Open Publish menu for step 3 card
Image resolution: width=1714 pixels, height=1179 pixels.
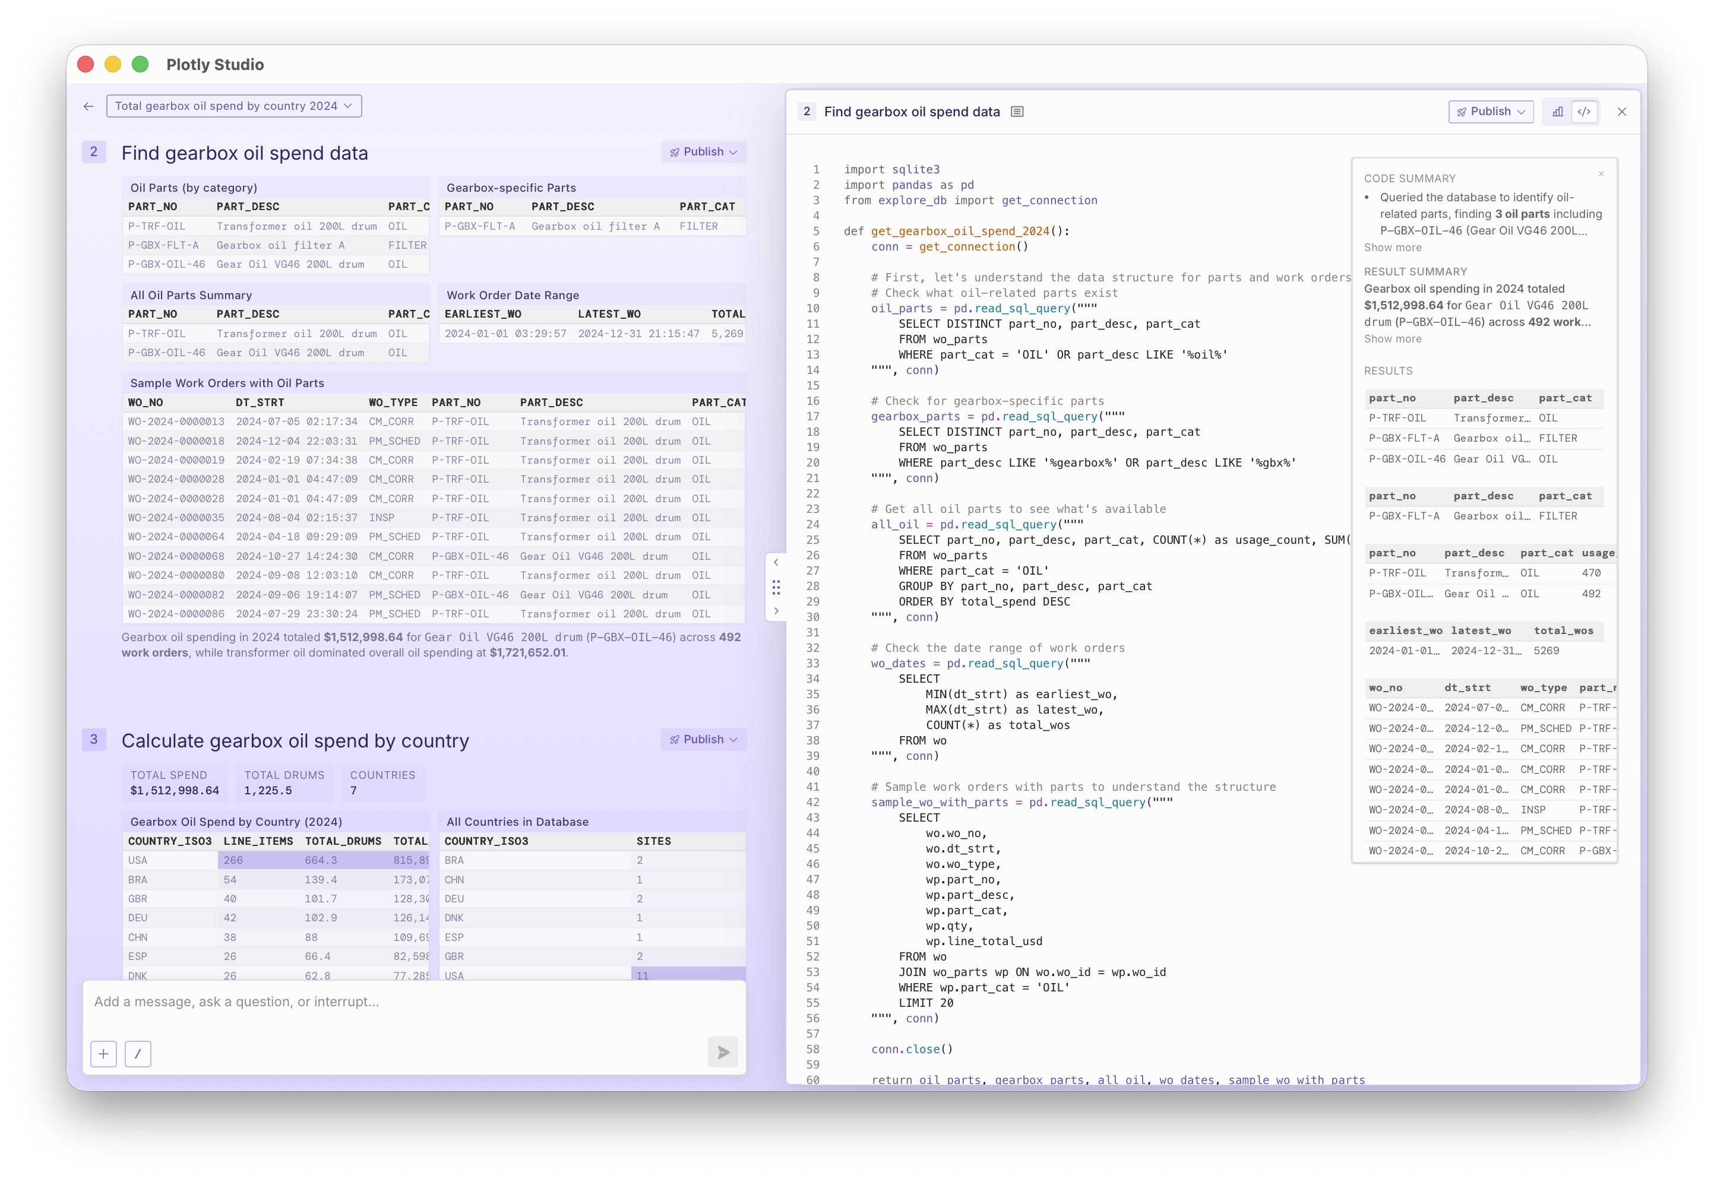pos(703,740)
